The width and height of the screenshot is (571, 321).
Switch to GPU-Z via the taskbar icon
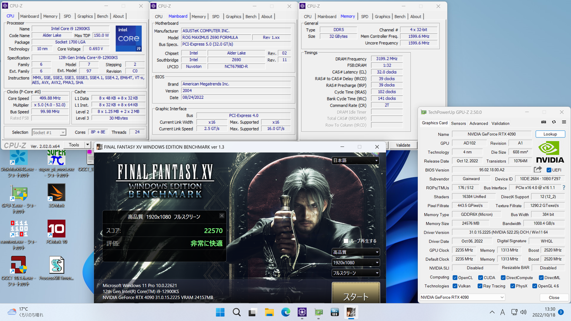pyautogui.click(x=318, y=312)
